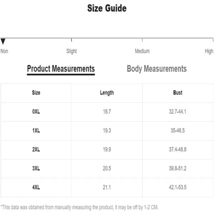Select the 2XL size row
The height and width of the screenshot is (214, 214).
[107, 149]
